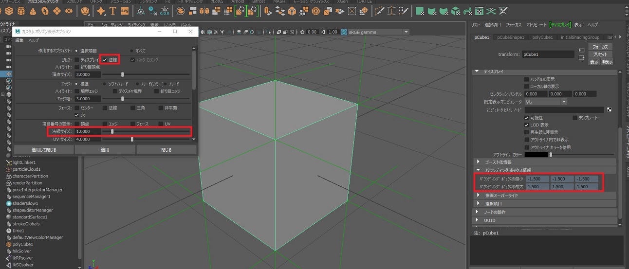Create polygon type text with T icon
The height and width of the screenshot is (269, 629).
pos(113,11)
